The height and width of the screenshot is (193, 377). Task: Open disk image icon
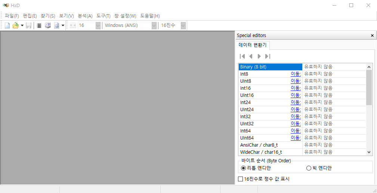point(56,25)
